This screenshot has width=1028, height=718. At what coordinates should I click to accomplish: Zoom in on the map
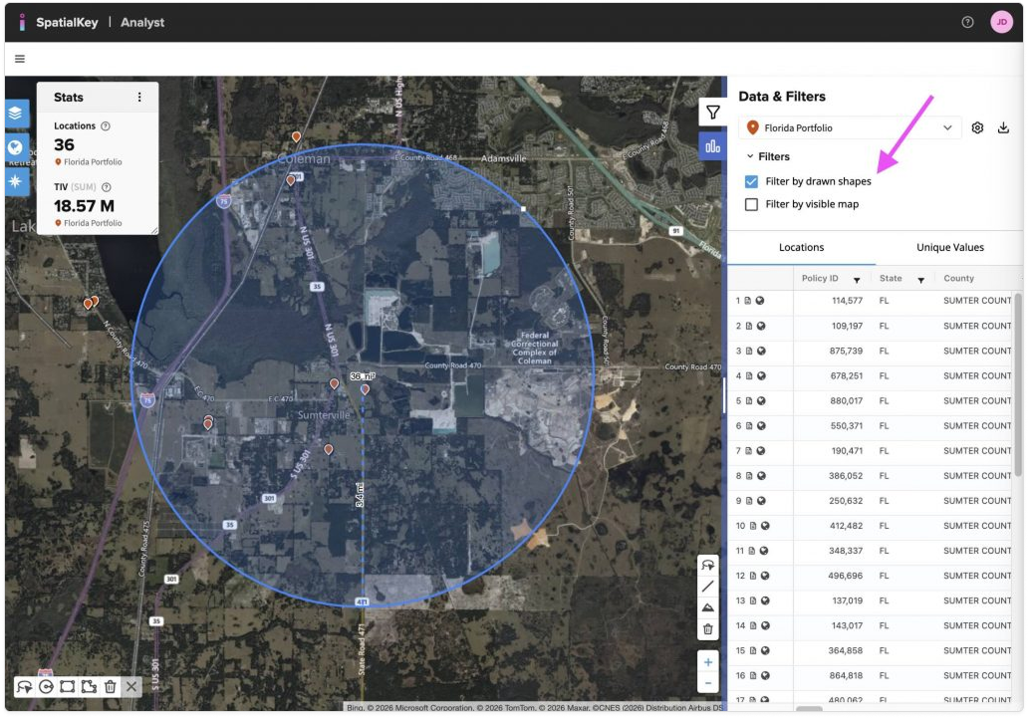point(707,662)
